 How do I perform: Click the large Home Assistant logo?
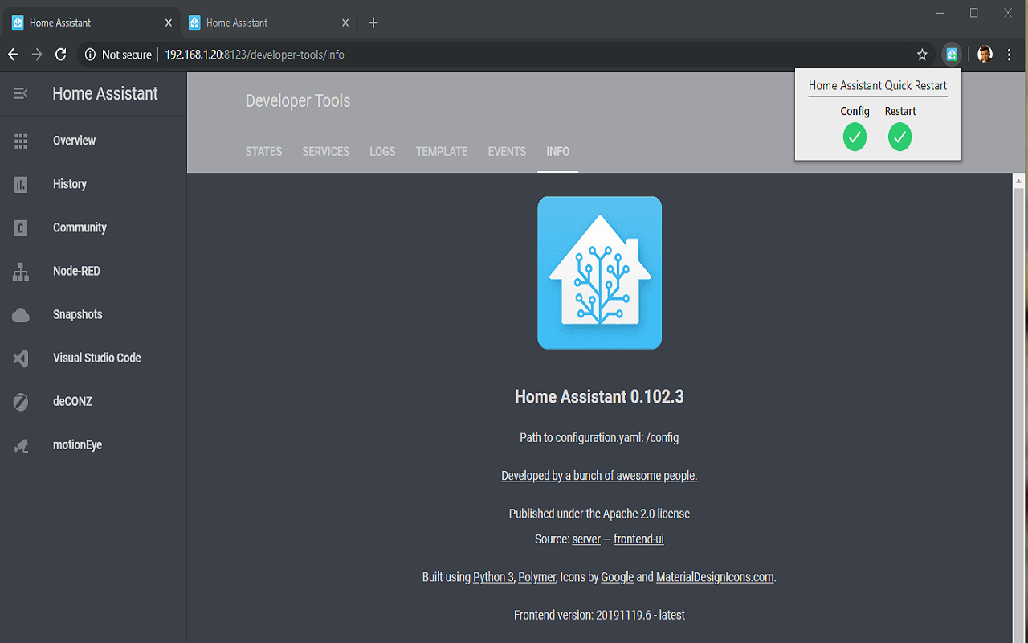[600, 273]
